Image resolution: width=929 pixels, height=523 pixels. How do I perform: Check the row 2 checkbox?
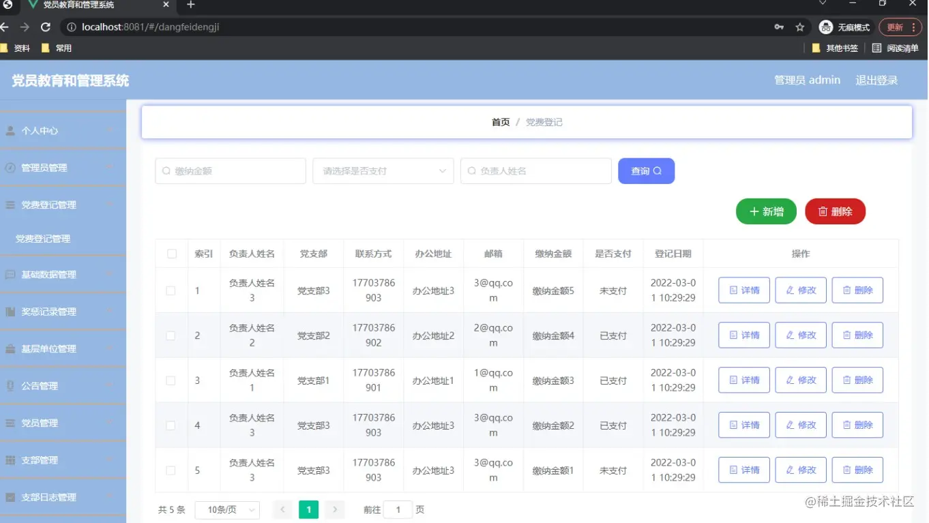[x=171, y=335]
